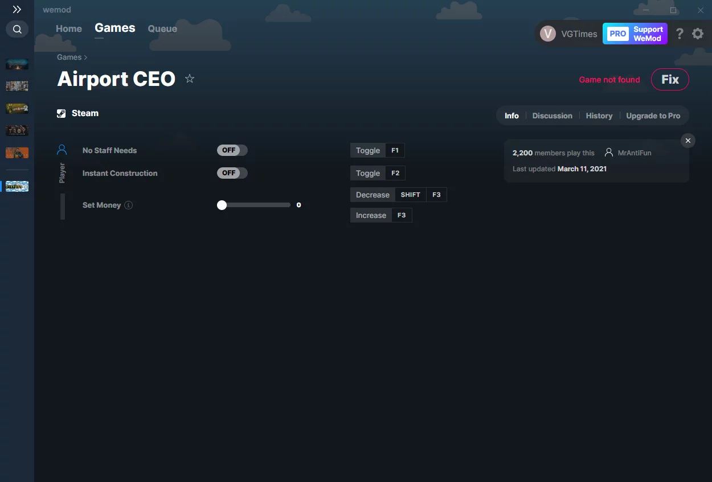Switch to the Games tab

coord(115,28)
